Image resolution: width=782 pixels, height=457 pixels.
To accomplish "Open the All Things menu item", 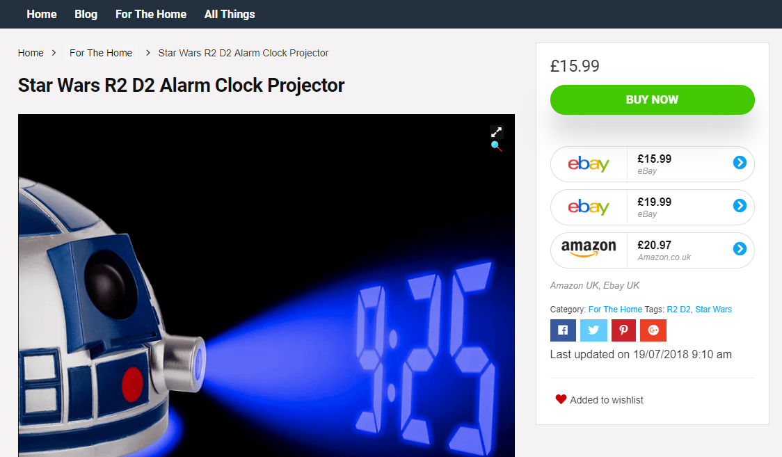I will point(230,14).
